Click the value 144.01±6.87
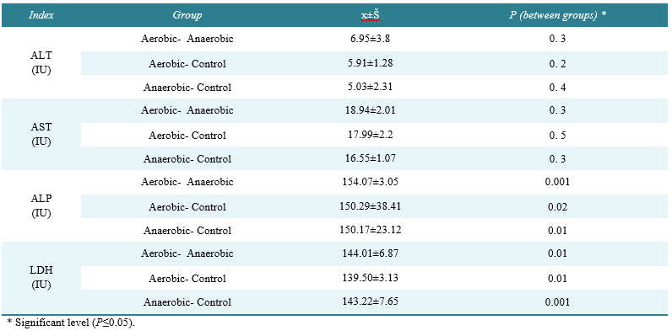The height and width of the screenshot is (336, 672). tap(370, 253)
